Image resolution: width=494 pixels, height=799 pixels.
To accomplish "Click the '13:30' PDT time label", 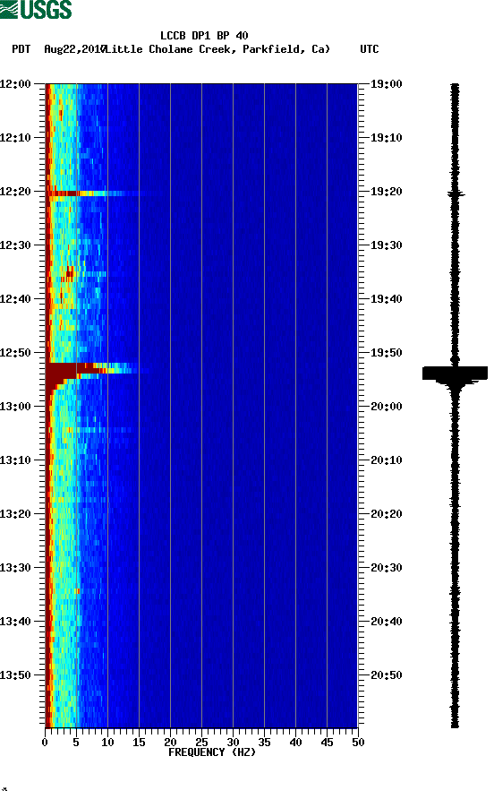I will coord(16,568).
